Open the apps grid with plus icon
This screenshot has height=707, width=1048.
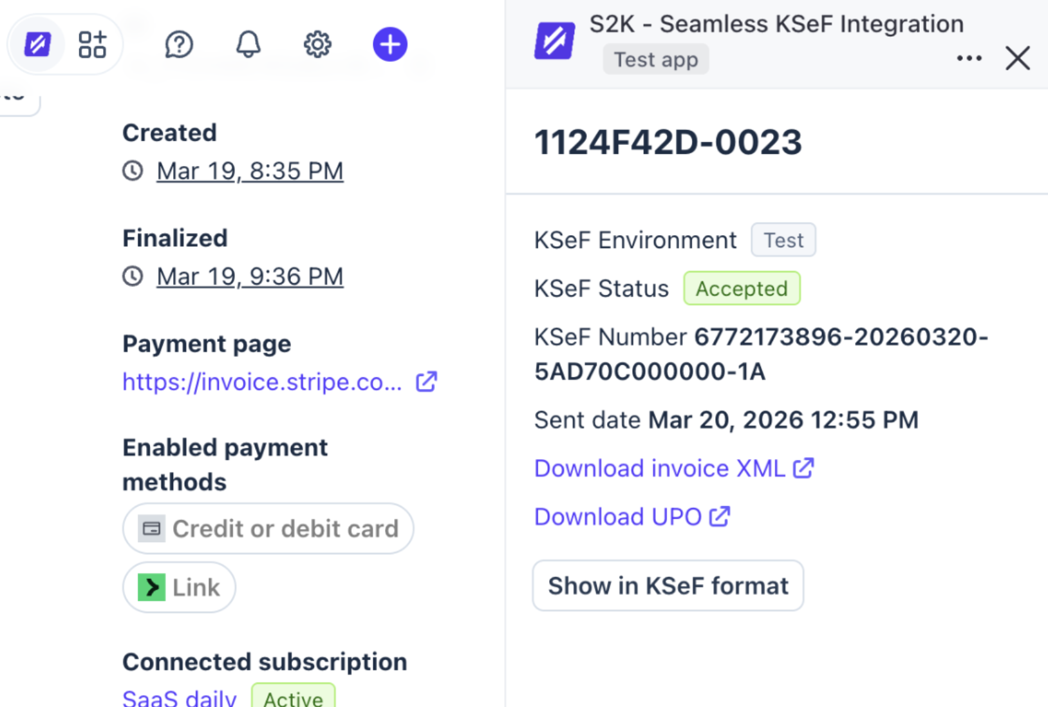click(x=92, y=44)
